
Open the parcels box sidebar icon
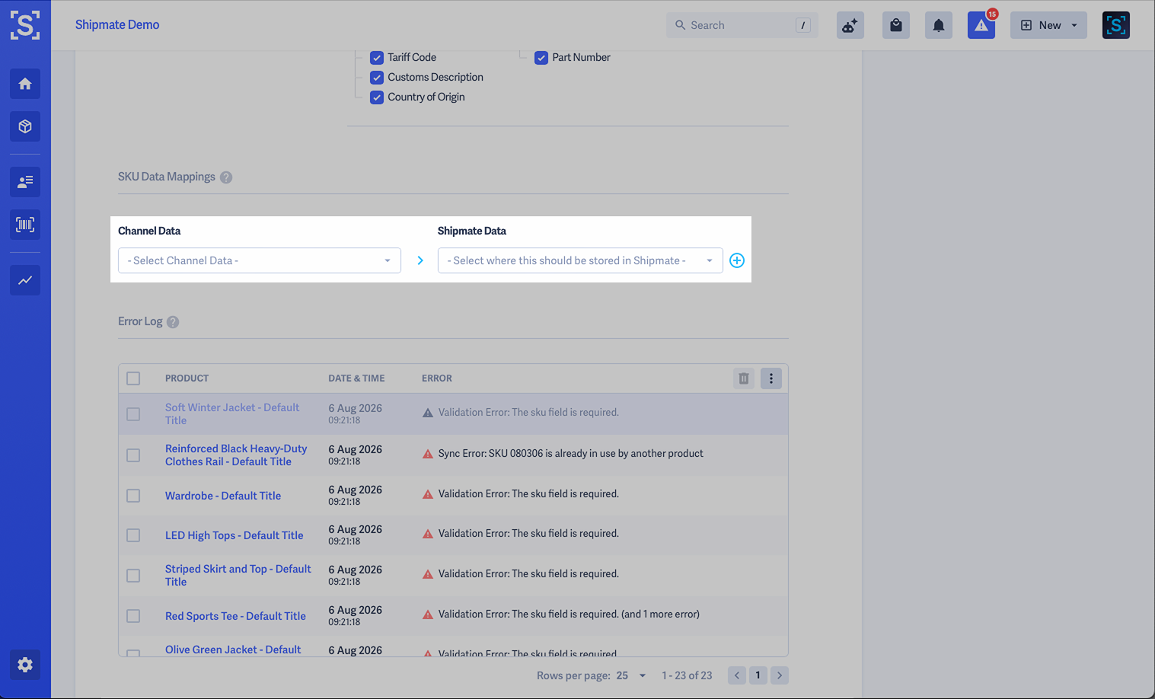click(x=25, y=126)
